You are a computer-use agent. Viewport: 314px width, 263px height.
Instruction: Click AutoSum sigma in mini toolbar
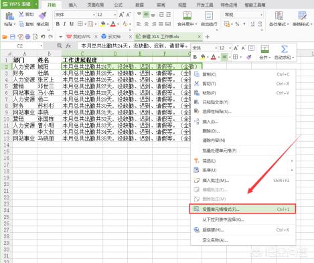tap(284, 49)
